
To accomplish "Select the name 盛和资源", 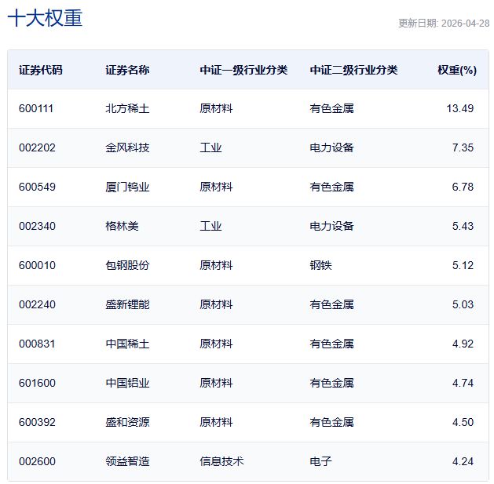I will 127,422.
